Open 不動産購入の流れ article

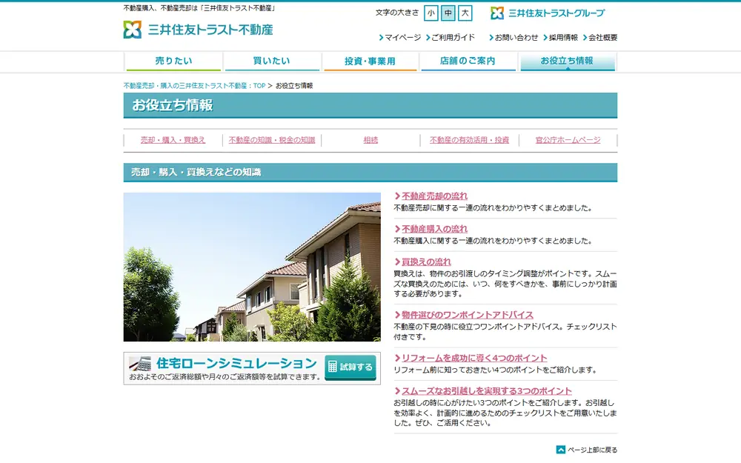(434, 229)
